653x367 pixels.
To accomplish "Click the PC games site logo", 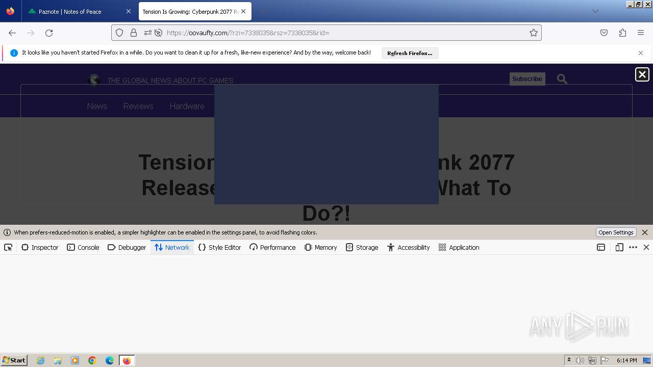I will (x=94, y=80).
